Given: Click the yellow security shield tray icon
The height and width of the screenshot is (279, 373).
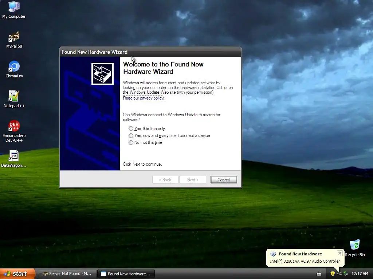Looking at the screenshot, I should [x=333, y=274].
